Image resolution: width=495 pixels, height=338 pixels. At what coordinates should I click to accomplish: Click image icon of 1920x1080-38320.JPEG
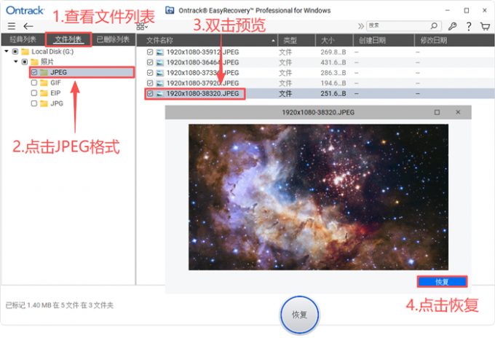point(160,93)
